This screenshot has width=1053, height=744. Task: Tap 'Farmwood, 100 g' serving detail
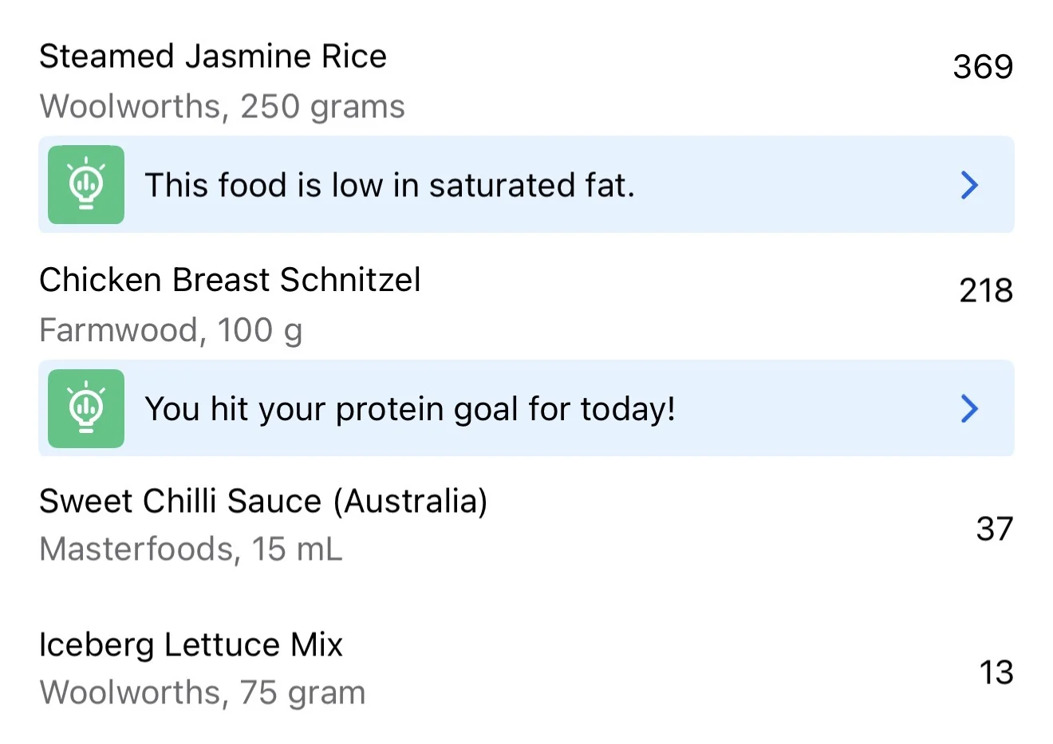[x=171, y=329]
